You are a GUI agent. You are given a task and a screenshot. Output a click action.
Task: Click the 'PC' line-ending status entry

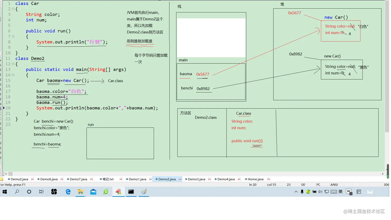coord(318,185)
